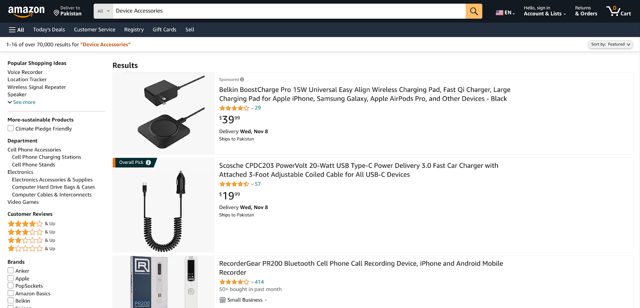Go to Gift Cards menu item
640x308 pixels.
(164, 30)
